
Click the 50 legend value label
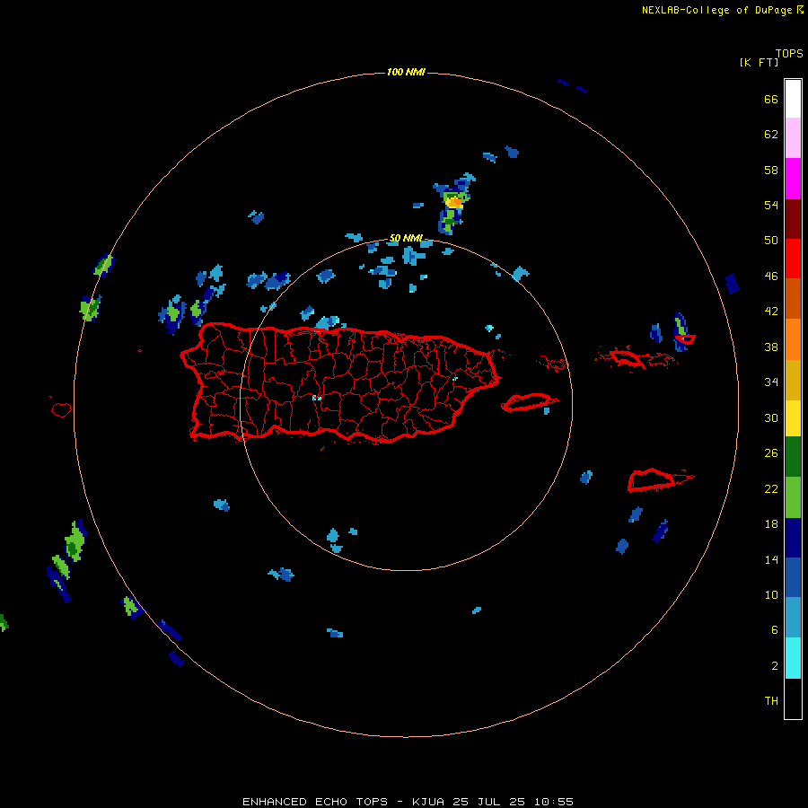point(771,241)
